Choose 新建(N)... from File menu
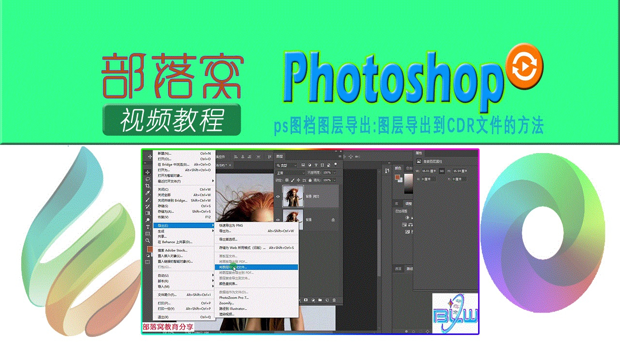 pyautogui.click(x=184, y=153)
